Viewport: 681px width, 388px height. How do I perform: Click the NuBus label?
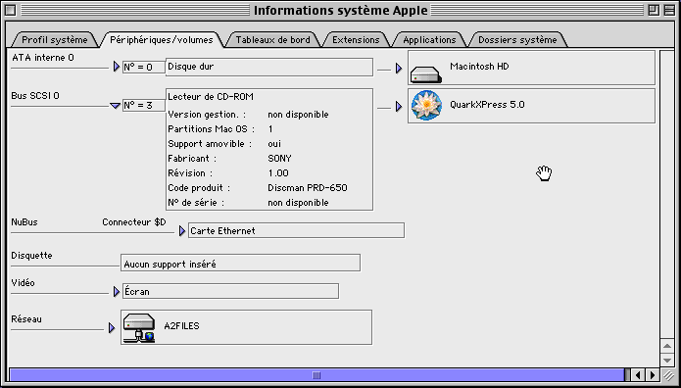coord(24,222)
